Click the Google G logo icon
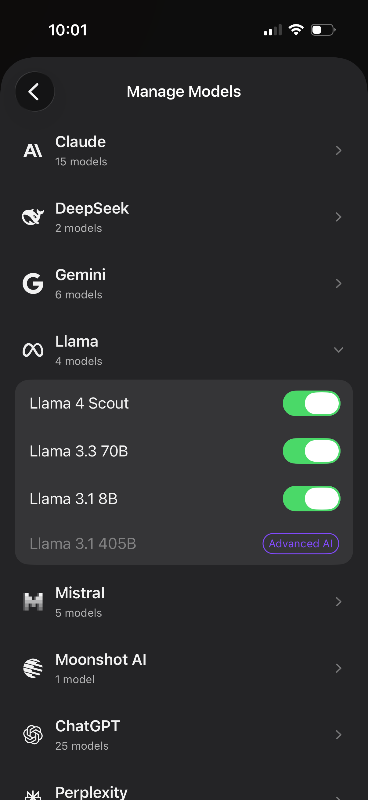Screen dimensions: 368x800 tap(33, 283)
